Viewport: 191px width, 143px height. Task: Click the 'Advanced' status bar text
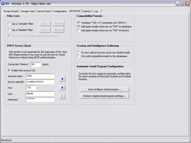(x=6, y=140)
